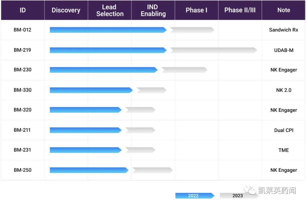Viewport: 306px width, 204px height.
Task: Click the blue progress bar for BM-230
Action: click(x=103, y=70)
